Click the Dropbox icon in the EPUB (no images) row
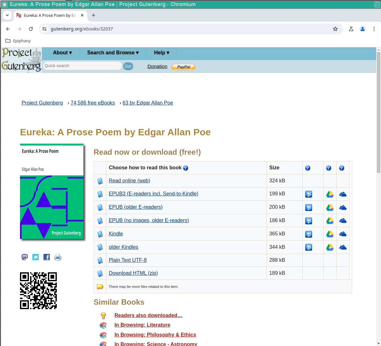Screen dimensions: 381x346 pyautogui.click(x=309, y=221)
